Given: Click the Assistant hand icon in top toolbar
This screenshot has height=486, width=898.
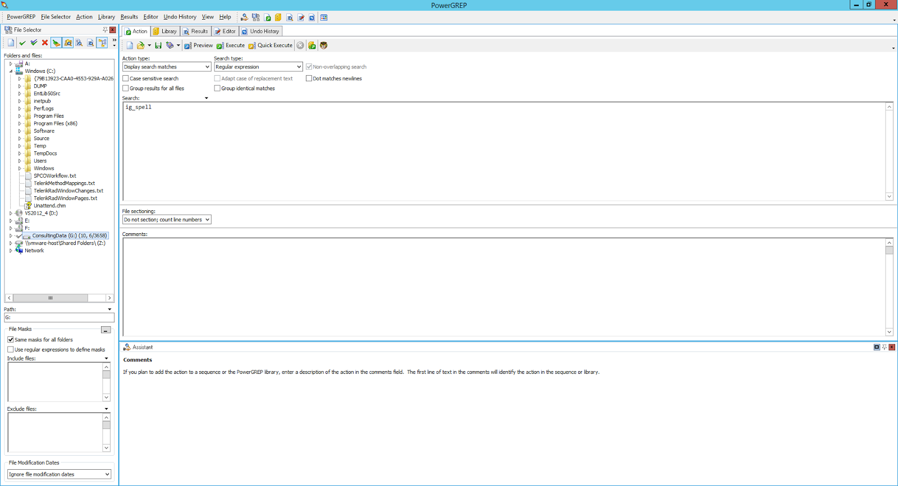Looking at the screenshot, I should click(244, 17).
